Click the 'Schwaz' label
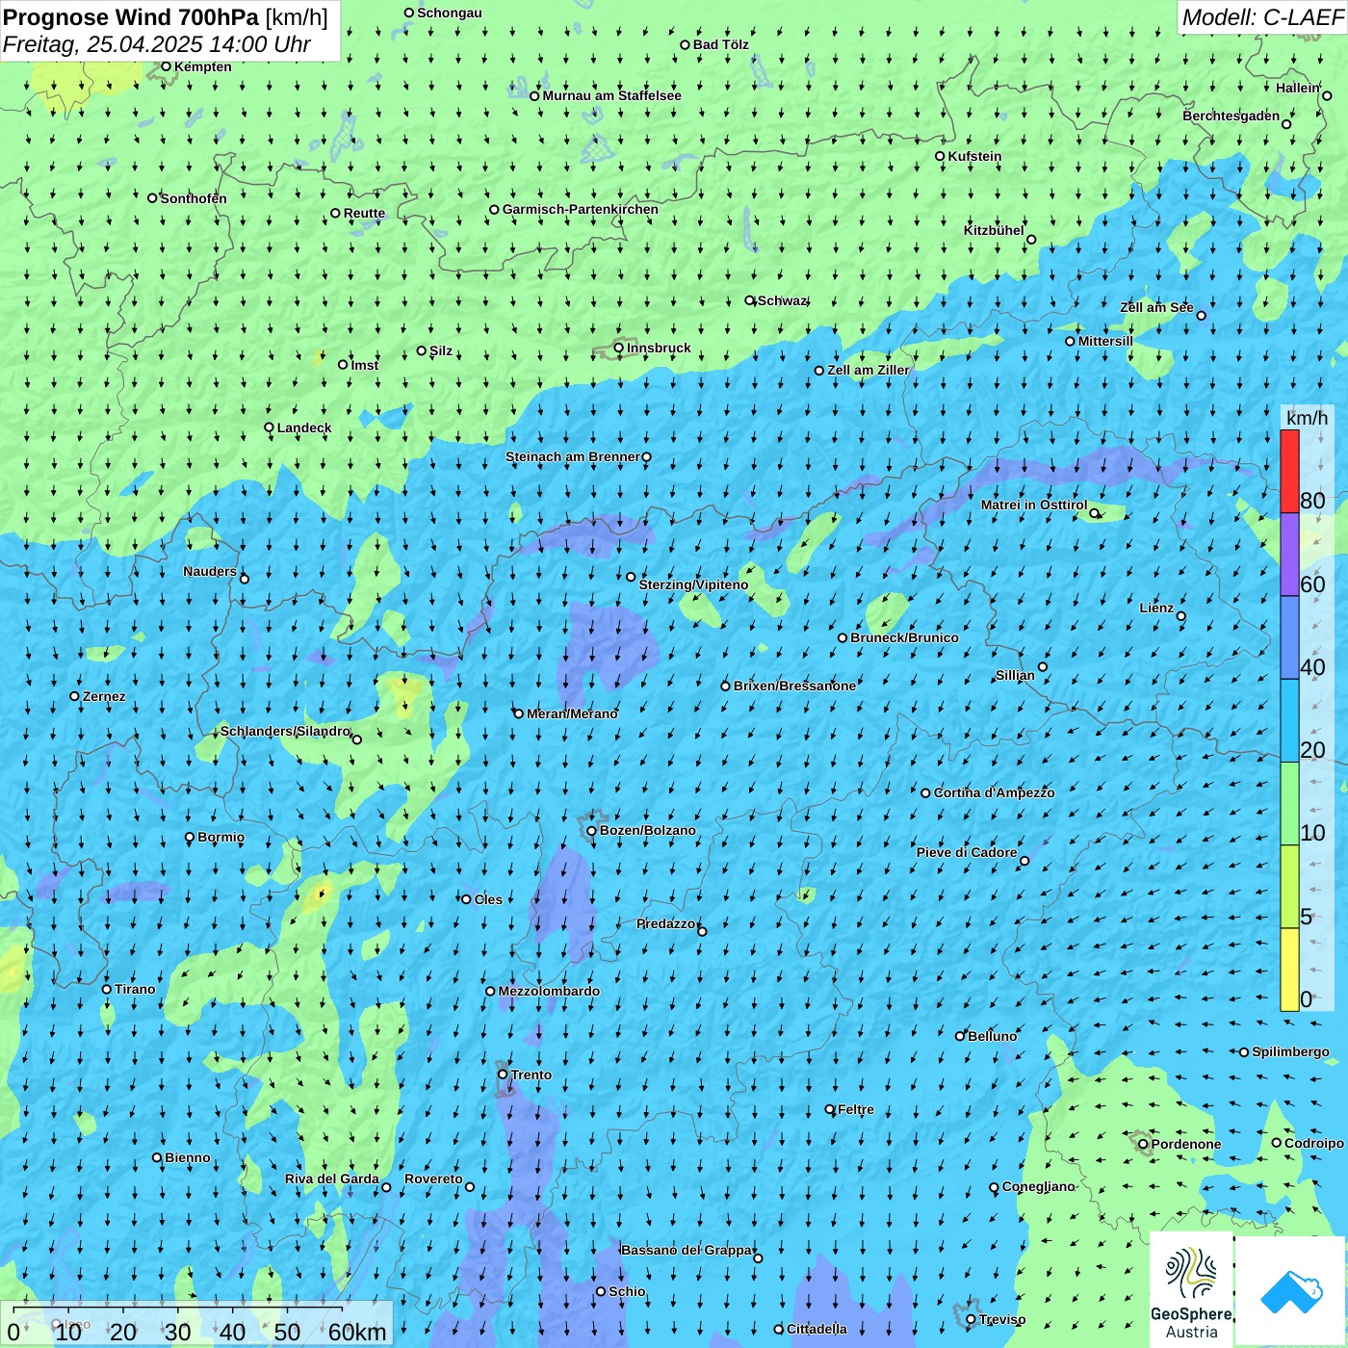Viewport: 1348px width, 1348px height. [x=782, y=300]
